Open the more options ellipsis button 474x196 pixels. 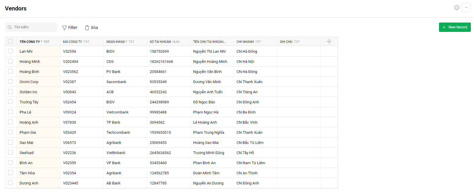click(x=466, y=8)
